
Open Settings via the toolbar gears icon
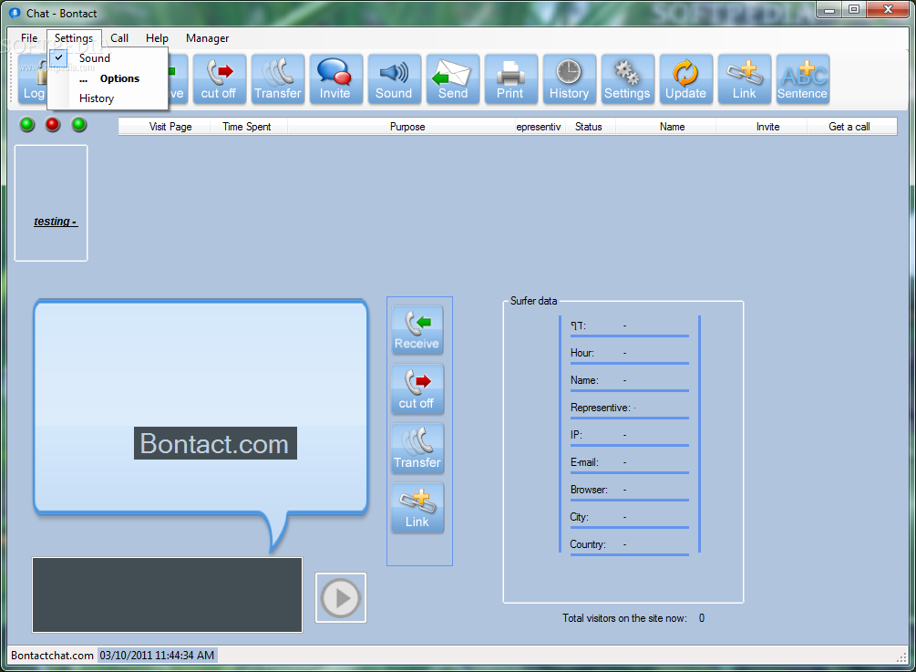click(628, 79)
